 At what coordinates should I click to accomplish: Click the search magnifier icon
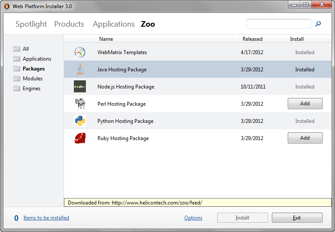coord(318,24)
